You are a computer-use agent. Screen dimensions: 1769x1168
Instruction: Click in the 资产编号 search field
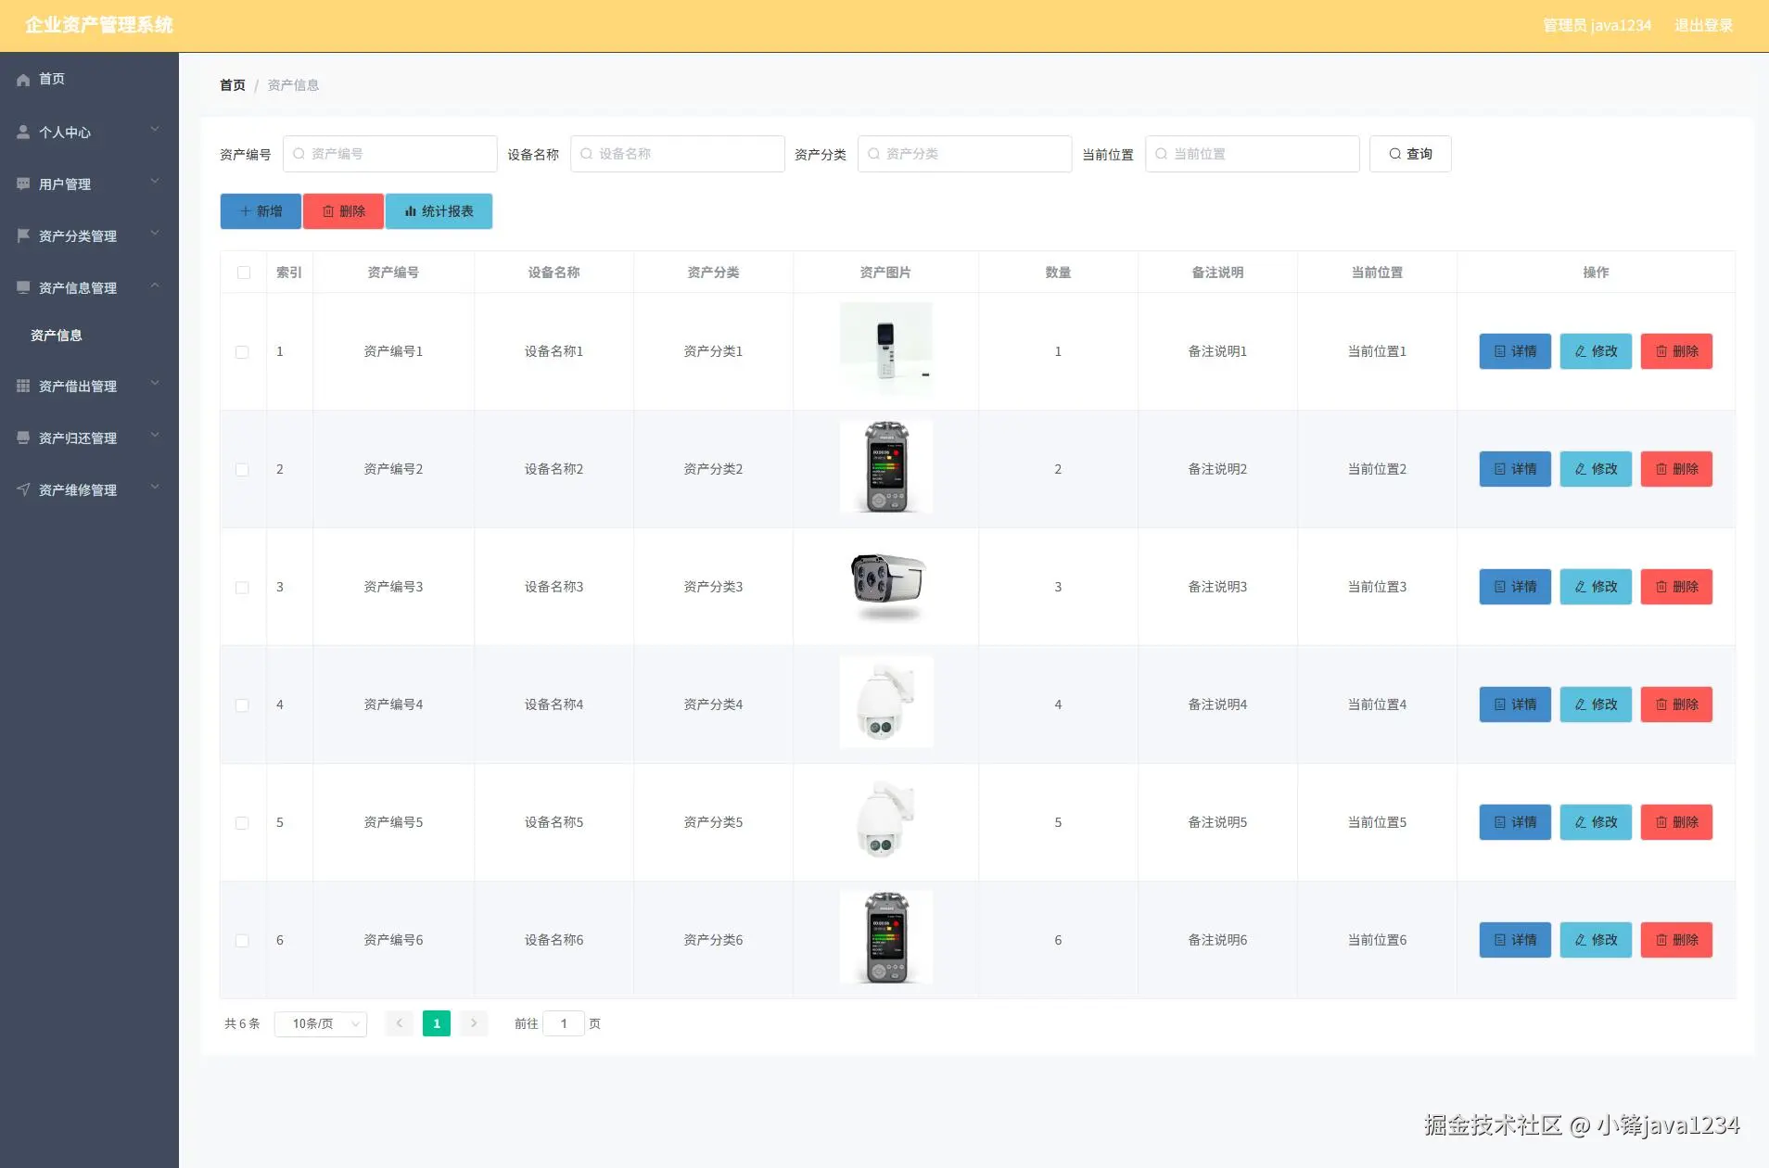point(390,154)
